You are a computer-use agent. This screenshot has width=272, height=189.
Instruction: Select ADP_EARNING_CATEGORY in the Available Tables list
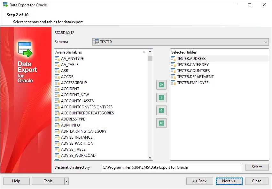[x=84, y=131]
